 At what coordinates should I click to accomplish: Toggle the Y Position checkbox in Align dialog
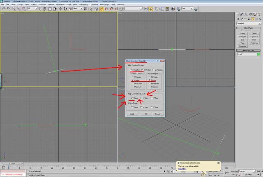(x=142, y=69)
